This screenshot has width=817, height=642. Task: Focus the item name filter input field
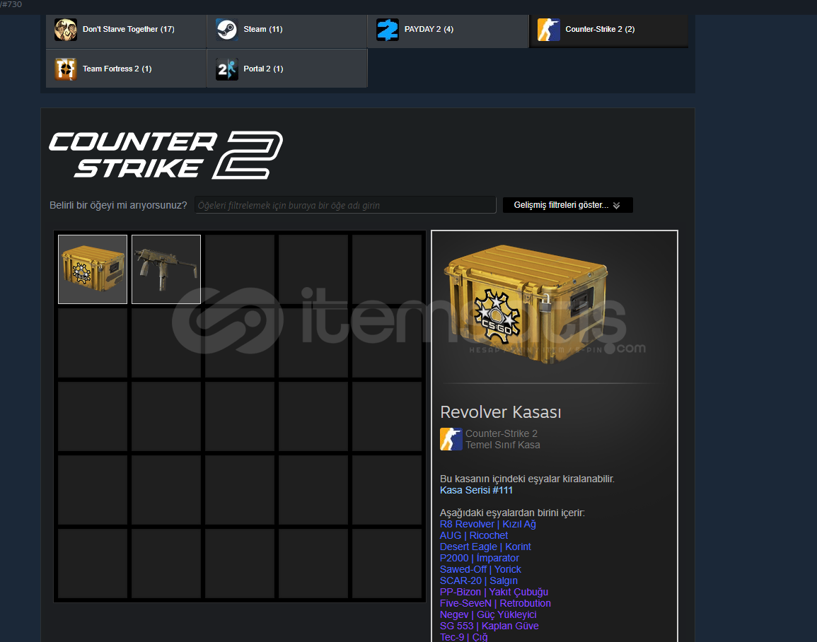coord(345,205)
